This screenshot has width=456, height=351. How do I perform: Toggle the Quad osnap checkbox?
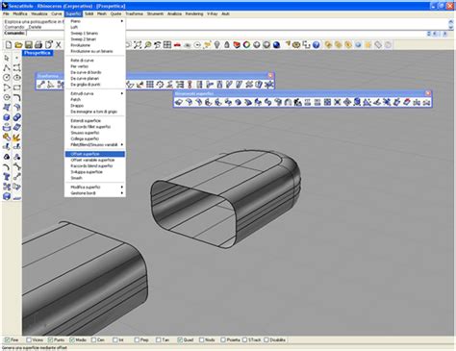[180, 339]
